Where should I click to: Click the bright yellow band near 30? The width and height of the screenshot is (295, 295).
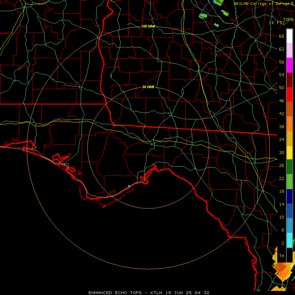pyautogui.click(x=289, y=152)
